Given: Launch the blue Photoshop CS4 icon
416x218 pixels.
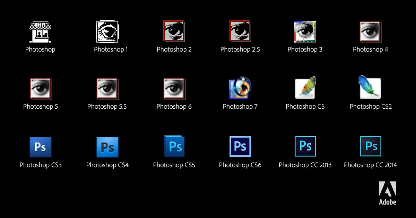Looking at the screenshot, I should click(107, 147).
